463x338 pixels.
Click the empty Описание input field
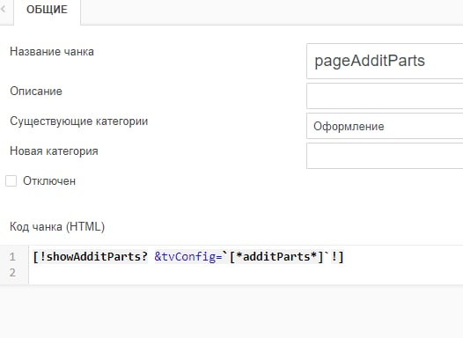pyautogui.click(x=385, y=96)
